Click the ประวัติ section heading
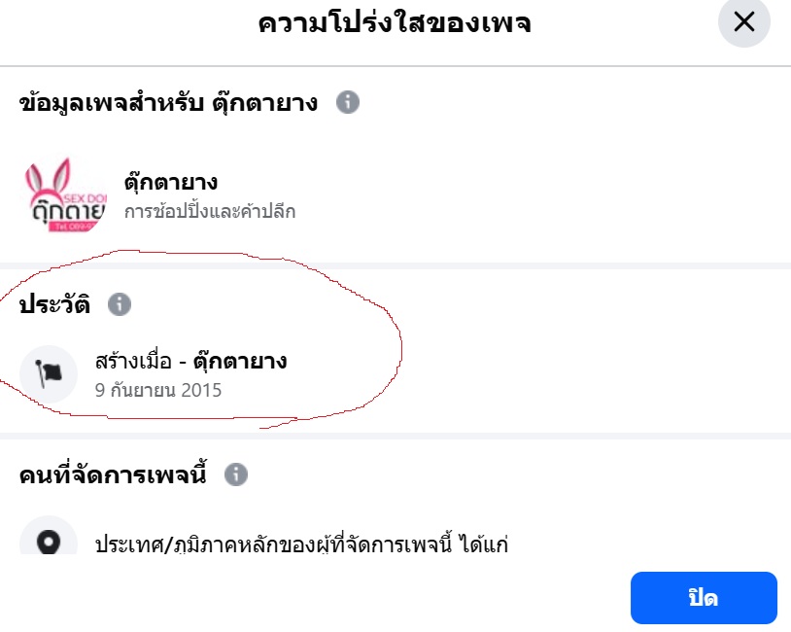The image size is (791, 632). (56, 304)
